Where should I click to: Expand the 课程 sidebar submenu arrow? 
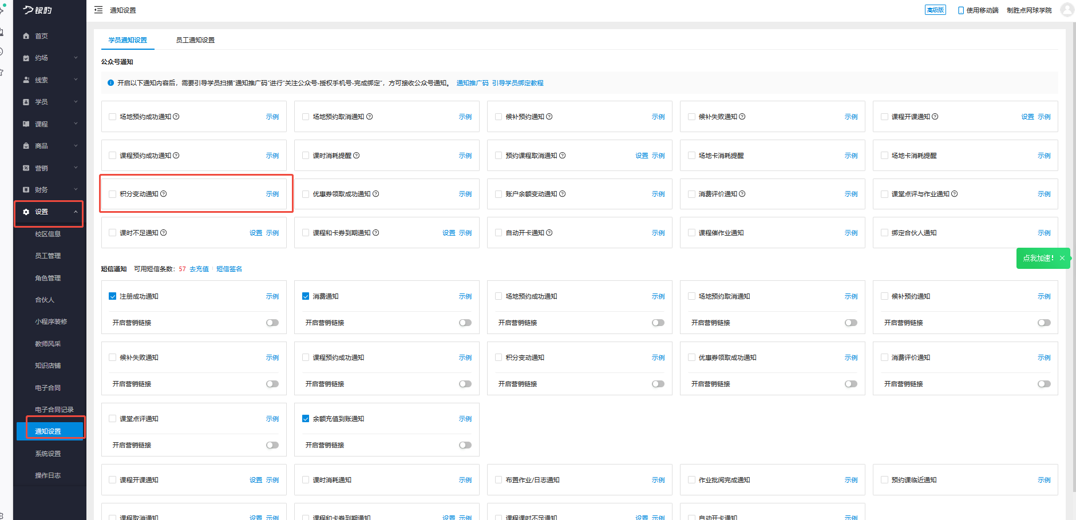(x=76, y=124)
